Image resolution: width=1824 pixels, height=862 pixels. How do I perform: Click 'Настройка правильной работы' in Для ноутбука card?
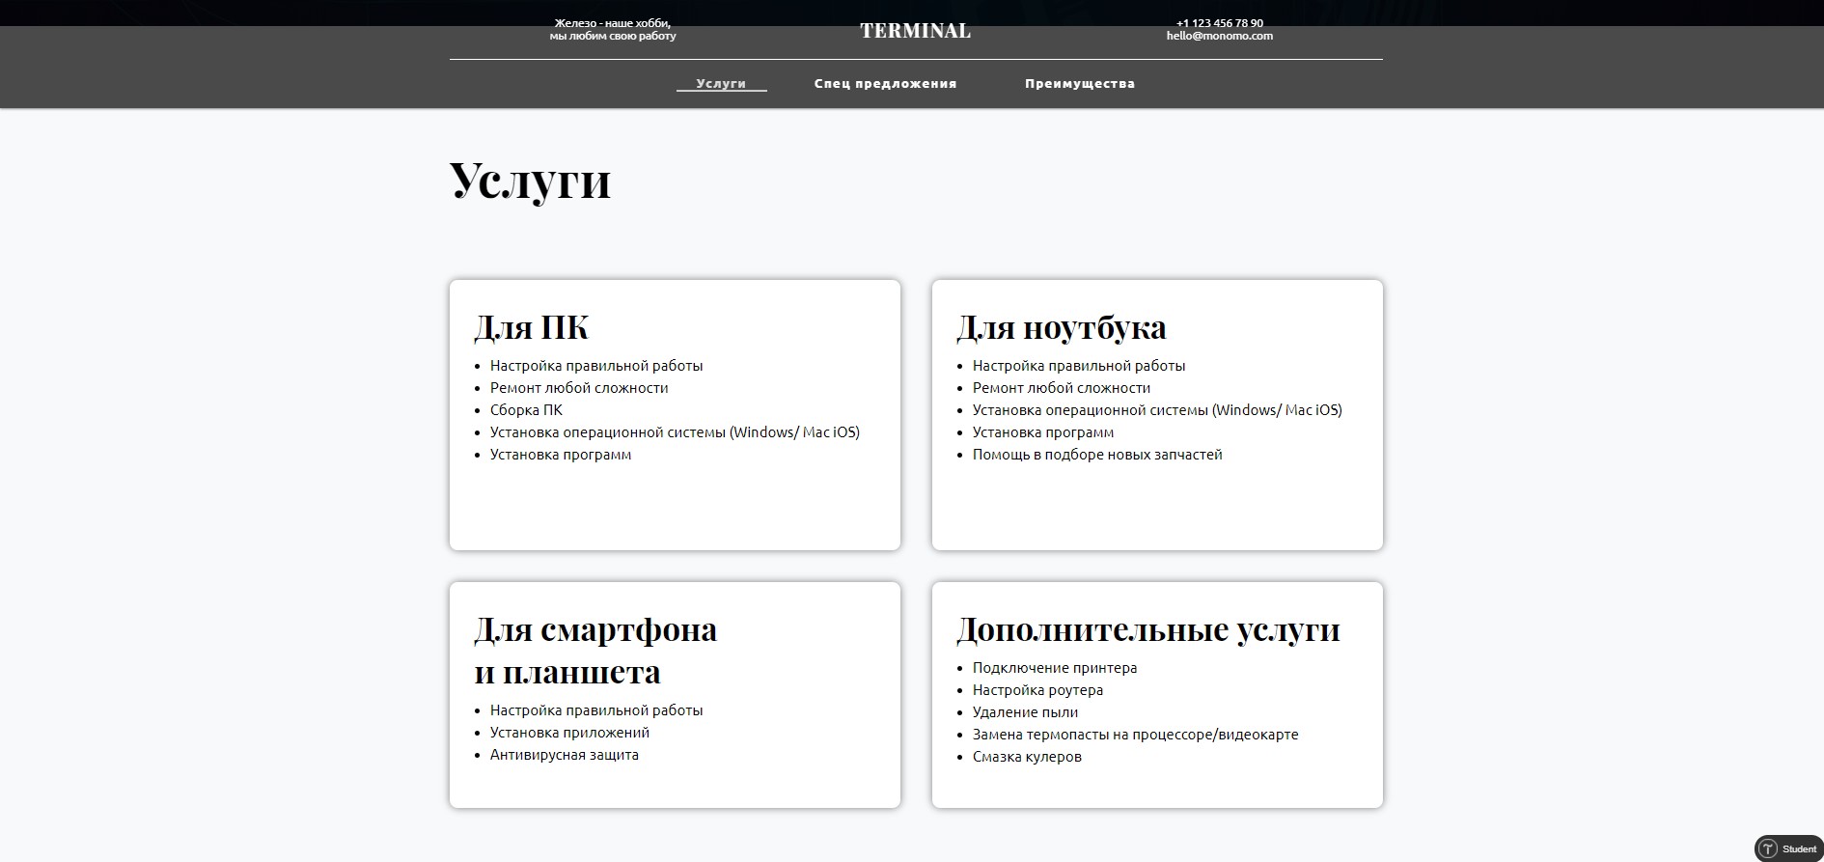tap(1079, 366)
